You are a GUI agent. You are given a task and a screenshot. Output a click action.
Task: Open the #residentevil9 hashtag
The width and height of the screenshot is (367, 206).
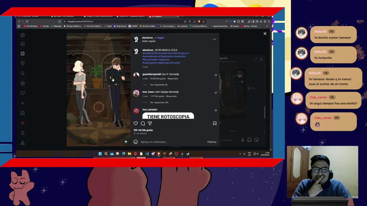150,53
